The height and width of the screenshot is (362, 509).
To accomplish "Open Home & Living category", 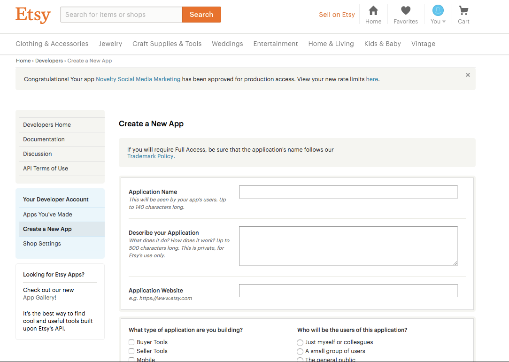I will click(x=331, y=44).
